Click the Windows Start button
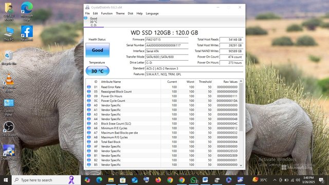Image resolution: width=329 pixels, height=185 pixels. pos(6,180)
